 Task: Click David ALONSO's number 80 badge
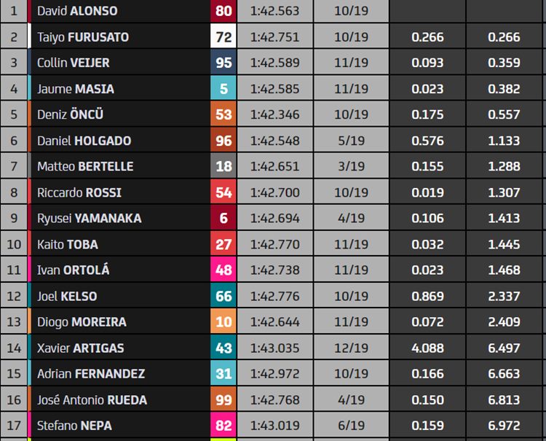223,11
